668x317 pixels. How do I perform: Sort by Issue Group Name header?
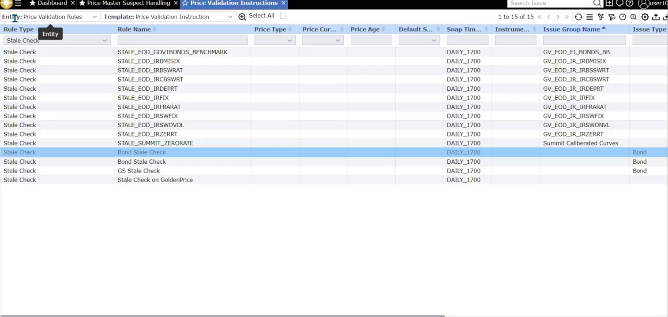571,29
